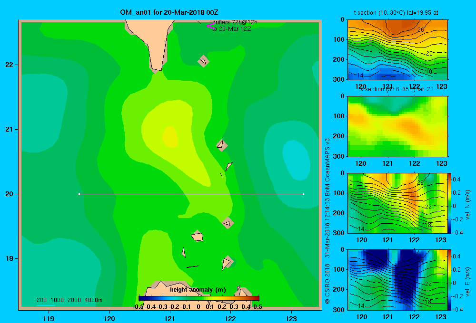Screen dimensions: 476x323
Task: Click the height anomaly color bar
Action: tap(198, 298)
